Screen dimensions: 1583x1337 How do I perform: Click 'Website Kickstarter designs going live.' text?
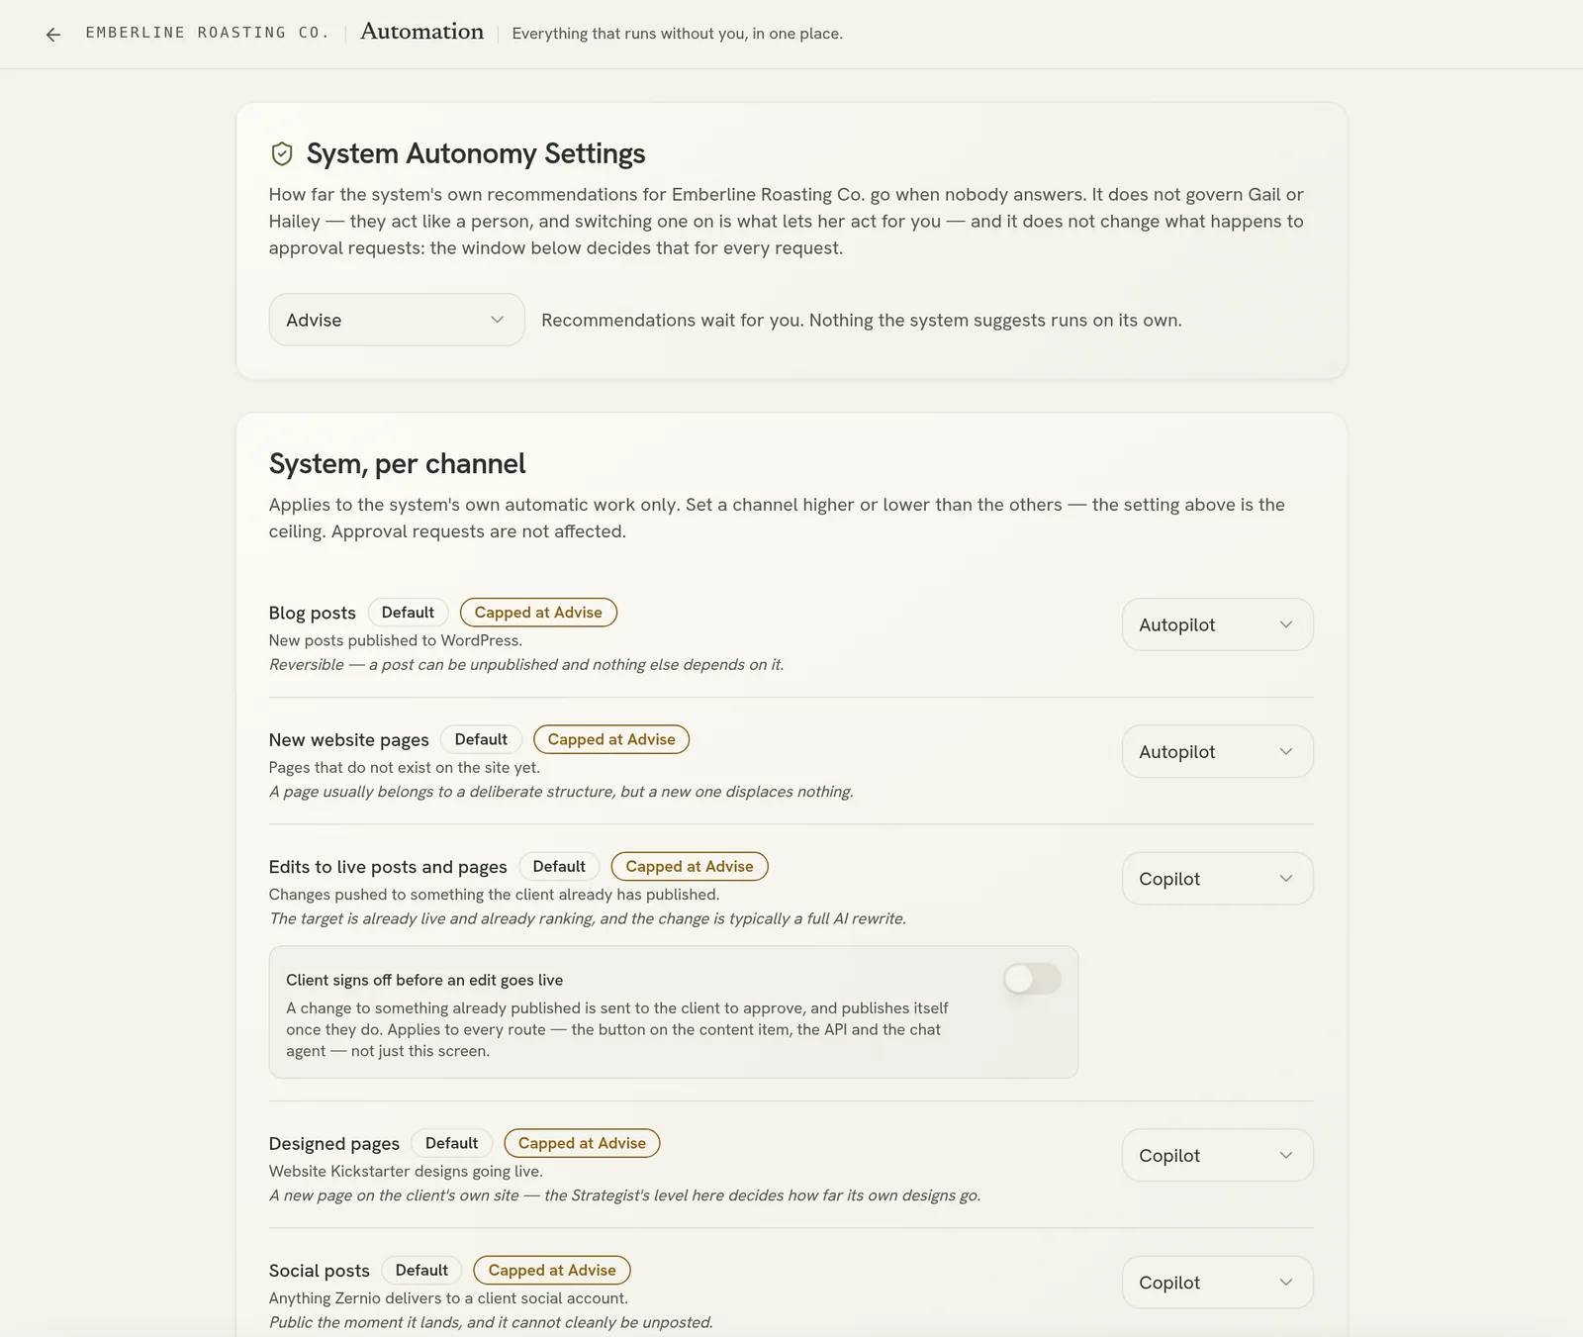tap(406, 1171)
